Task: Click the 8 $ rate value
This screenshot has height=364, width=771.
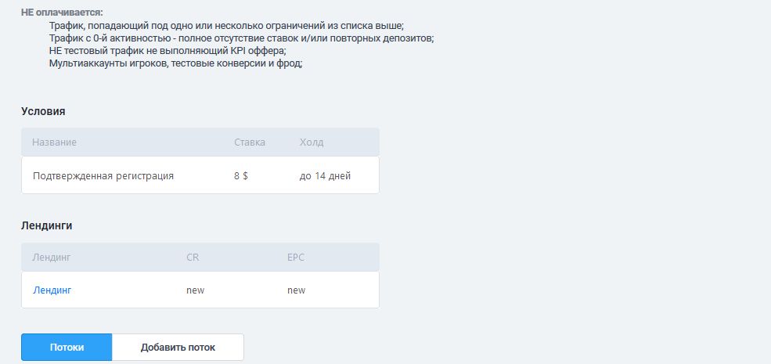Action: (240, 176)
